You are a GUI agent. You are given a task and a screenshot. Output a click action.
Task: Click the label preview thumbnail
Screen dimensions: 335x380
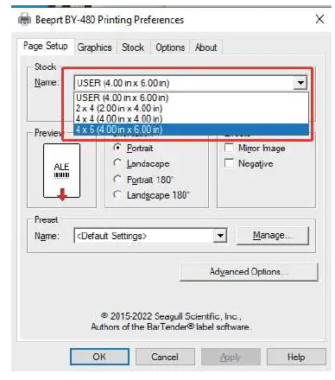(61, 171)
